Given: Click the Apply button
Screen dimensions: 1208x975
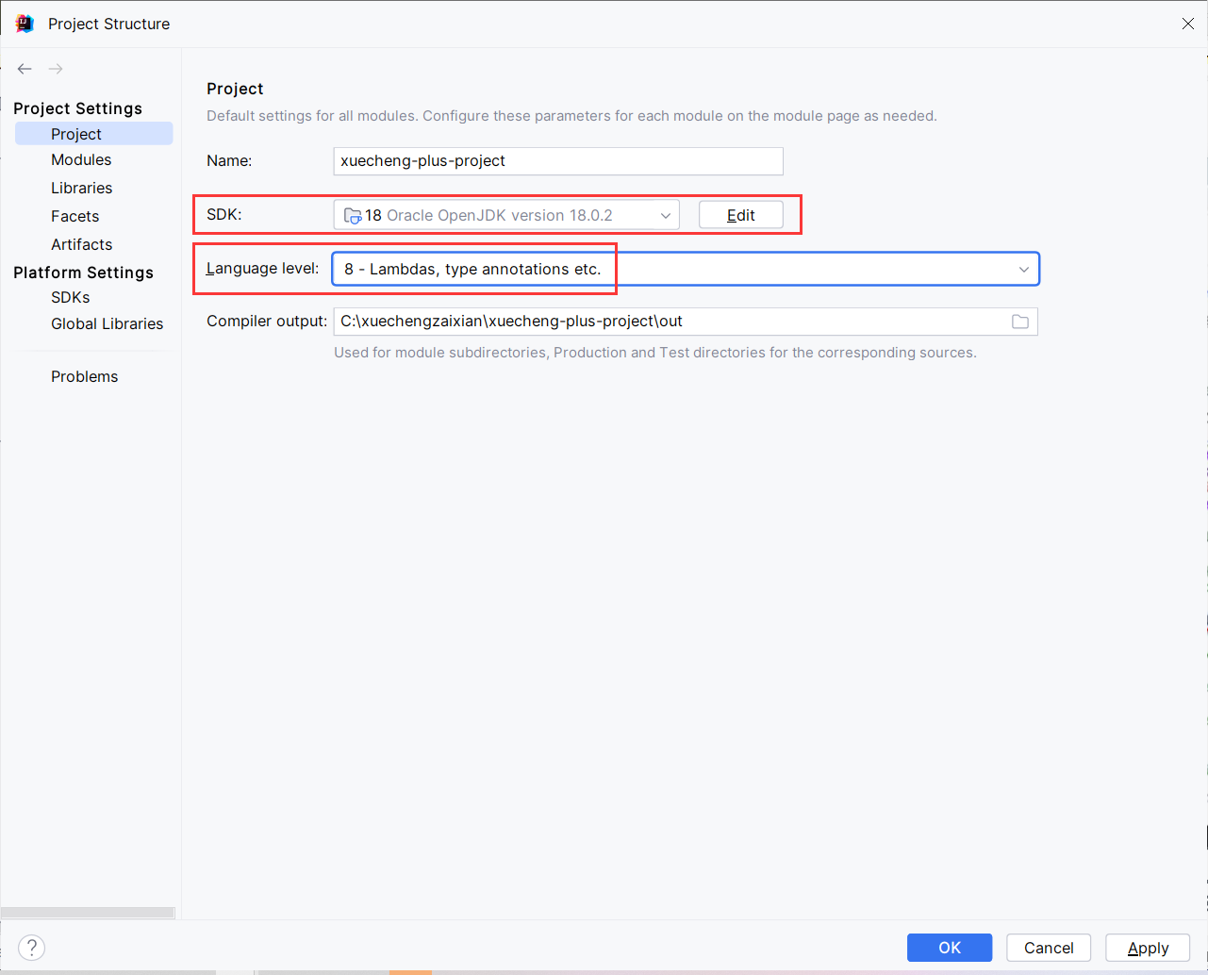Looking at the screenshot, I should (1148, 948).
